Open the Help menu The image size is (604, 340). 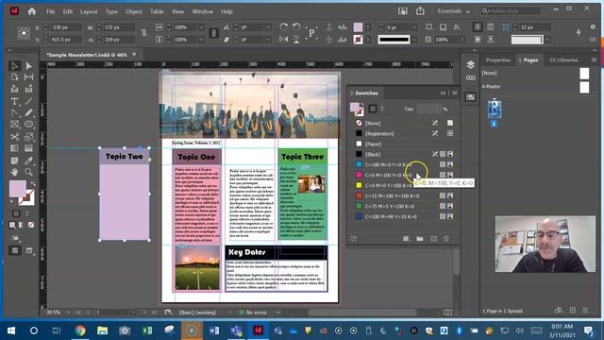[226, 11]
